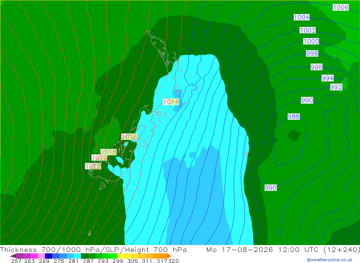This screenshot has height=263, width=360.
Task: Click the 257 legend value
Action: pos(16,261)
